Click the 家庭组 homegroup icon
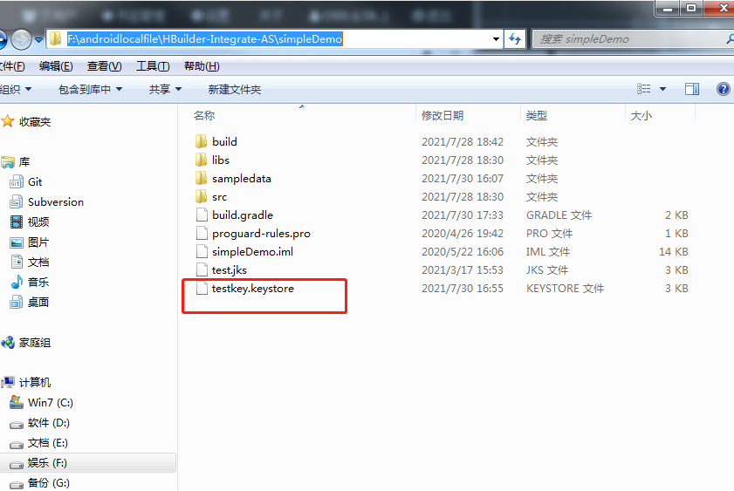 click(8, 343)
